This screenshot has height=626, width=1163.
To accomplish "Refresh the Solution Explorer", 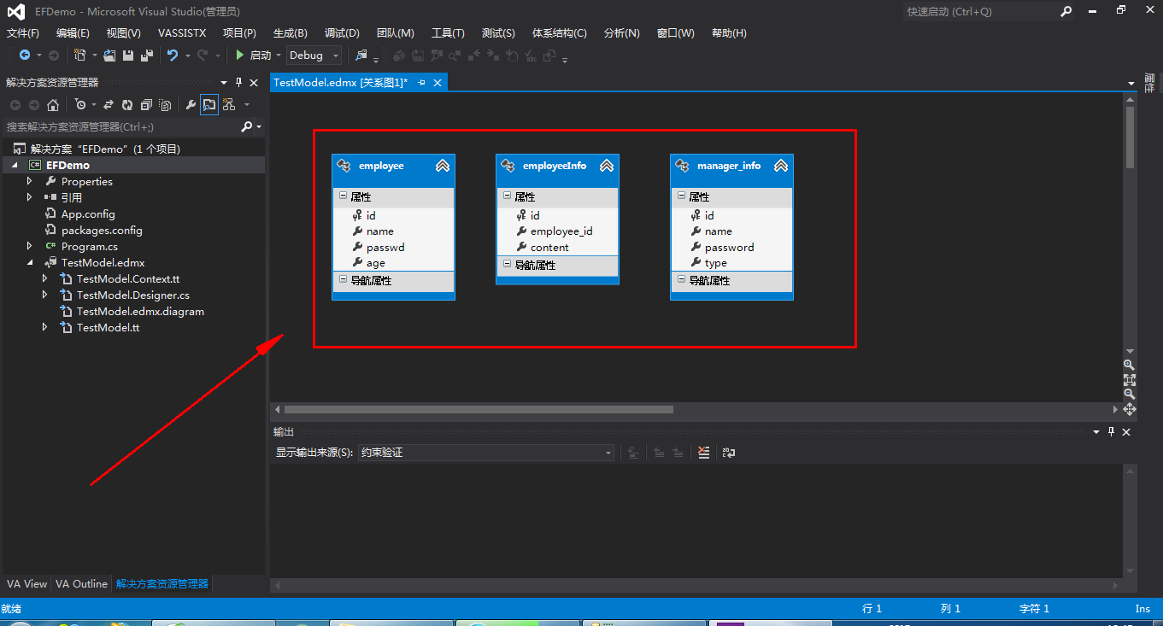I will (126, 105).
